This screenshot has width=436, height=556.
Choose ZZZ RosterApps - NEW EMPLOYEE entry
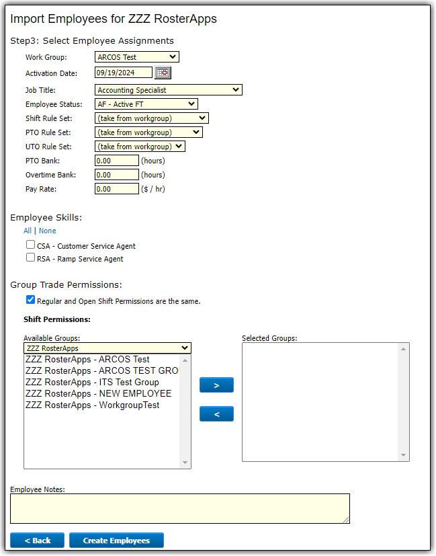coord(98,393)
